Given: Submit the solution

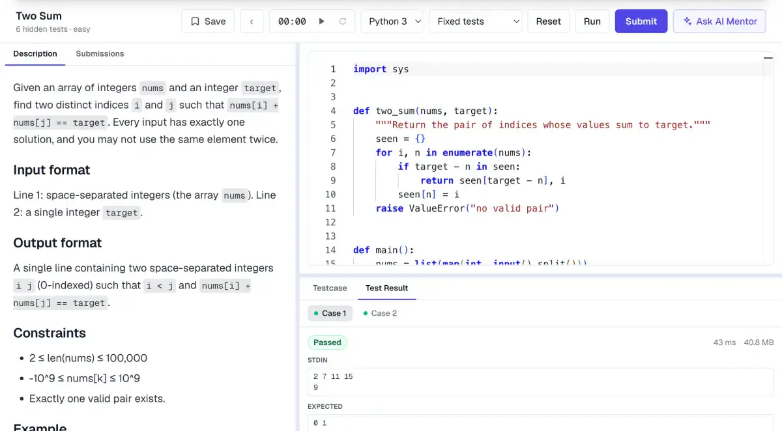Looking at the screenshot, I should tap(641, 21).
